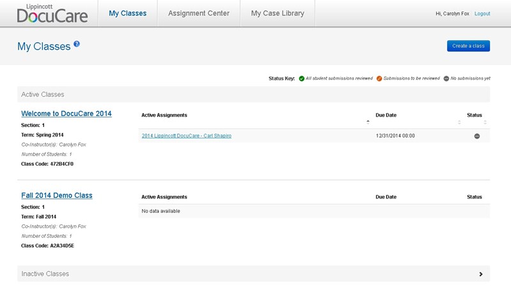Click Active Assignments header in Fall 2014 table
Screen dimensions: 511x299
[x=164, y=197]
